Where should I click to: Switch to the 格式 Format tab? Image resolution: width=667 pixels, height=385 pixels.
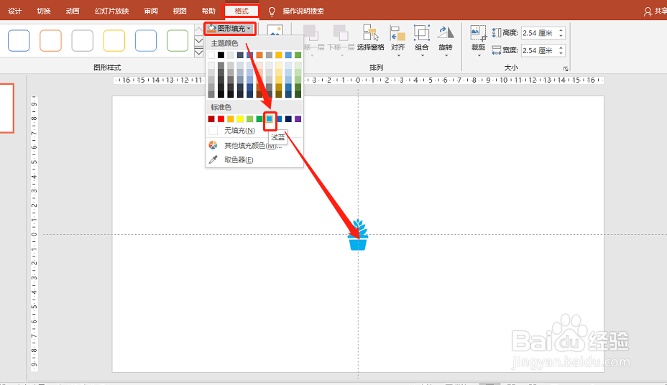tap(241, 11)
